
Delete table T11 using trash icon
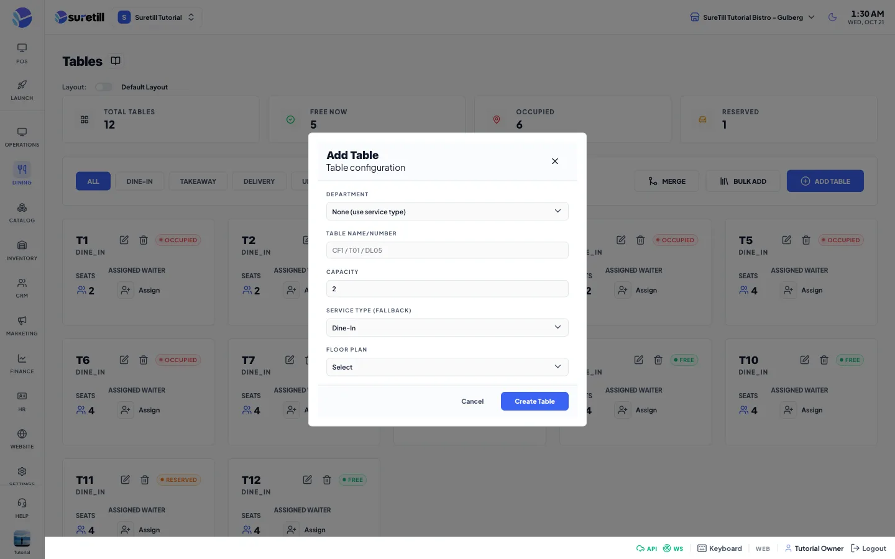[145, 479]
